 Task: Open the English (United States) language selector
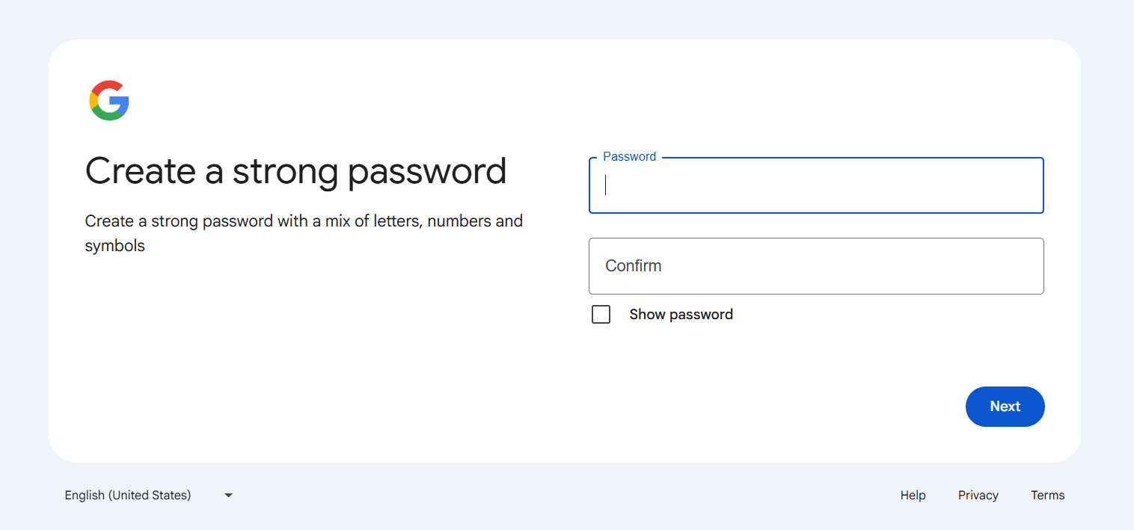click(x=149, y=495)
